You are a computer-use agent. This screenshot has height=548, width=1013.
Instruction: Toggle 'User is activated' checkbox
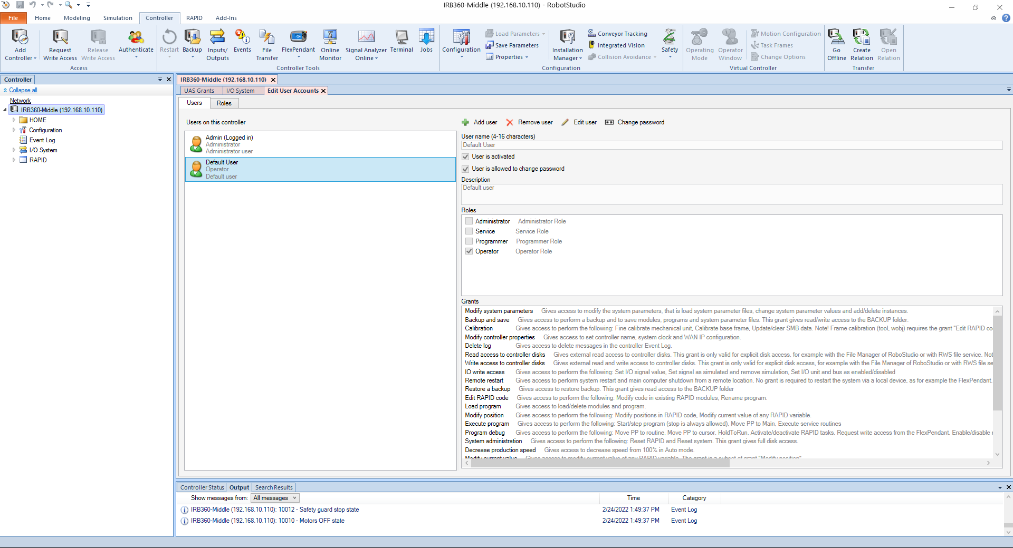[x=465, y=157]
